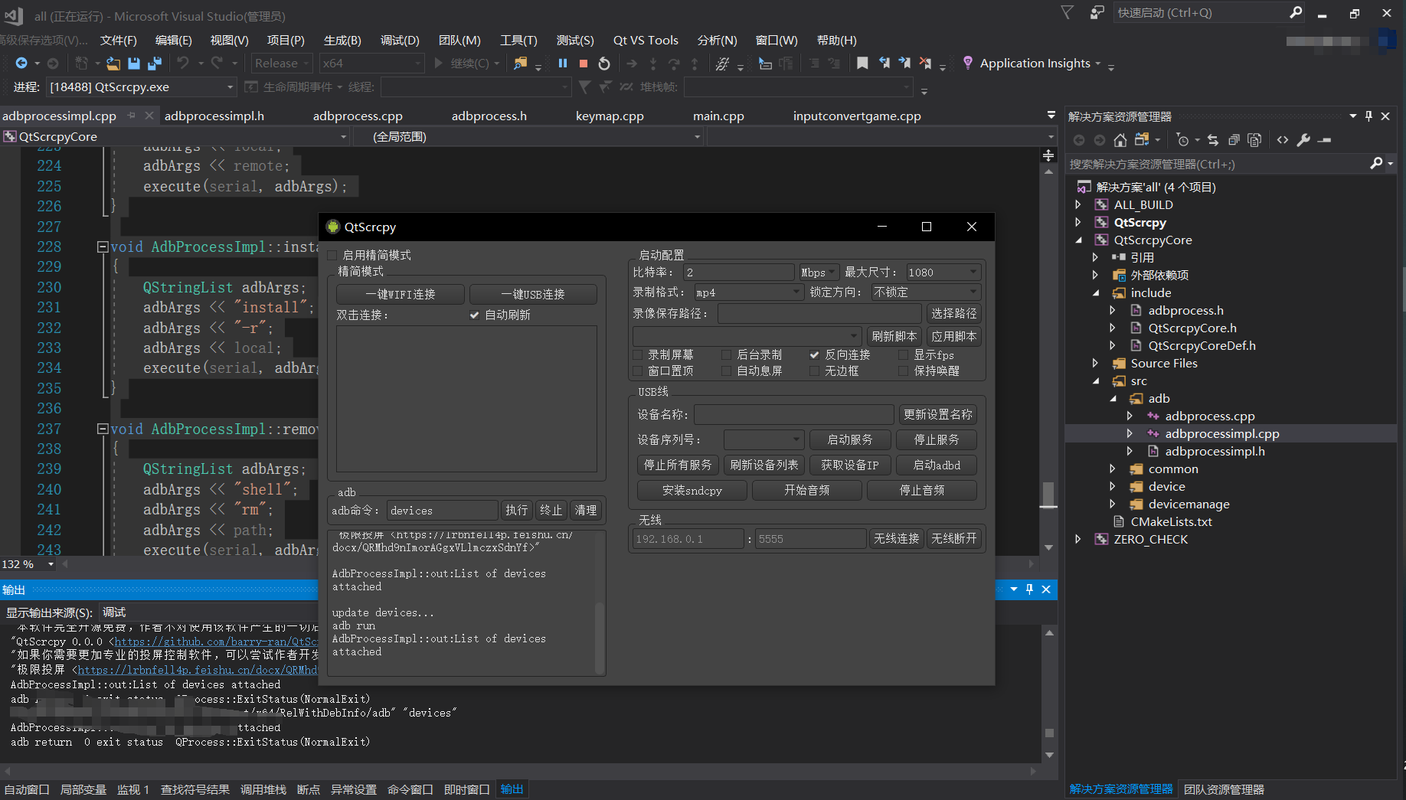Screen dimensions: 1406x800
Task: Click the 无线连接 button
Action: (897, 539)
